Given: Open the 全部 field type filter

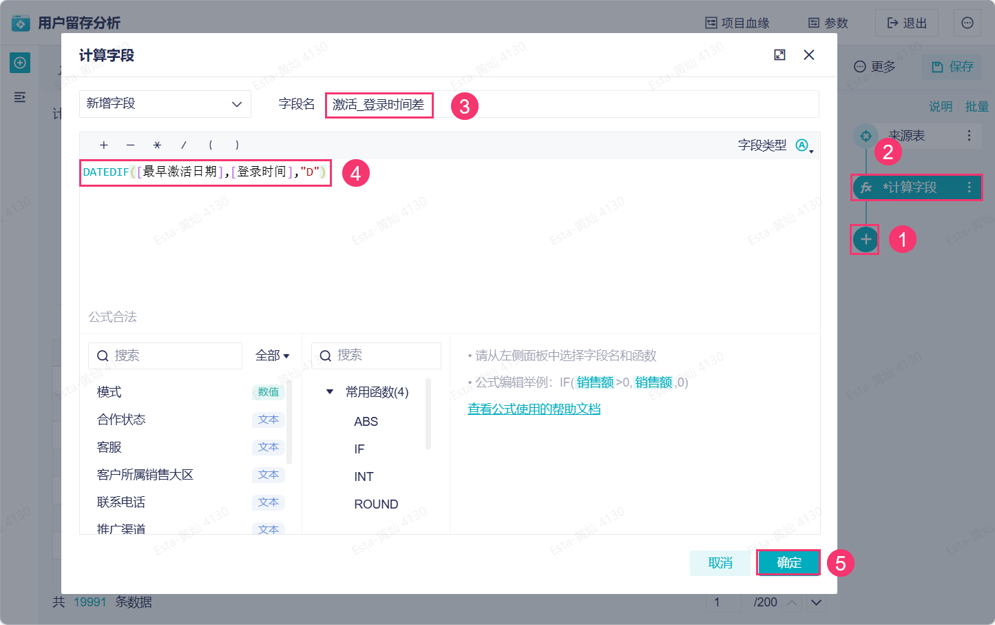Looking at the screenshot, I should click(272, 356).
